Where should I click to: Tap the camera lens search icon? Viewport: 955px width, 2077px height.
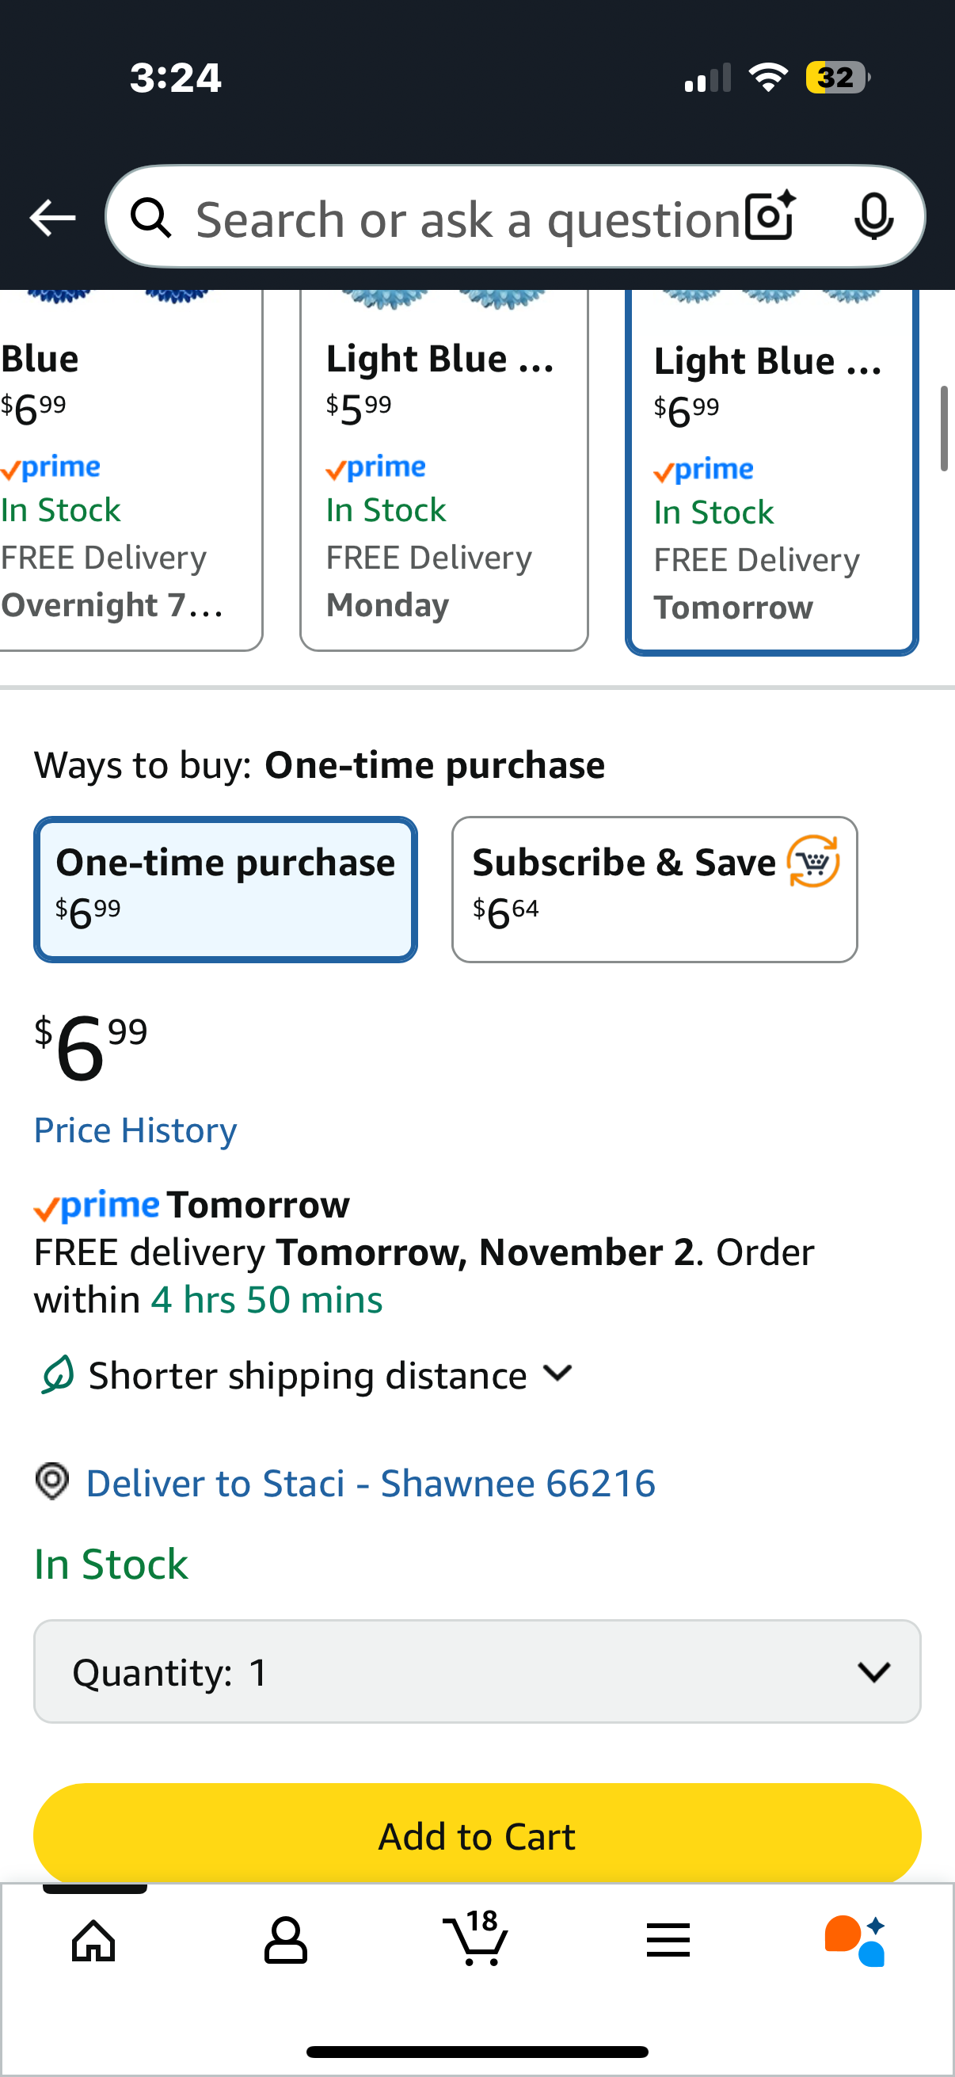[770, 217]
